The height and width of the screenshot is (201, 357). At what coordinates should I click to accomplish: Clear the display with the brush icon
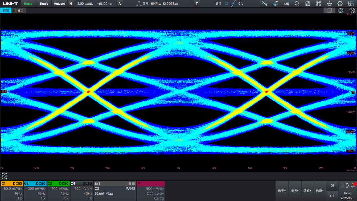point(329,4)
